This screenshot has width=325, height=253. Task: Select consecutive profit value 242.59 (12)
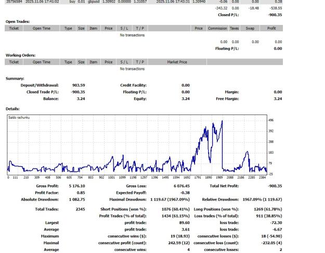(179, 243)
